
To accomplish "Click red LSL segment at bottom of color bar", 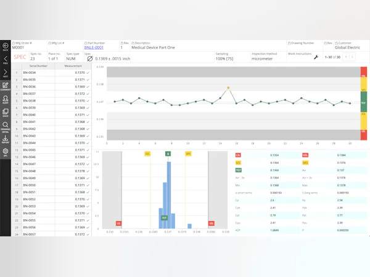I will (x=364, y=135).
